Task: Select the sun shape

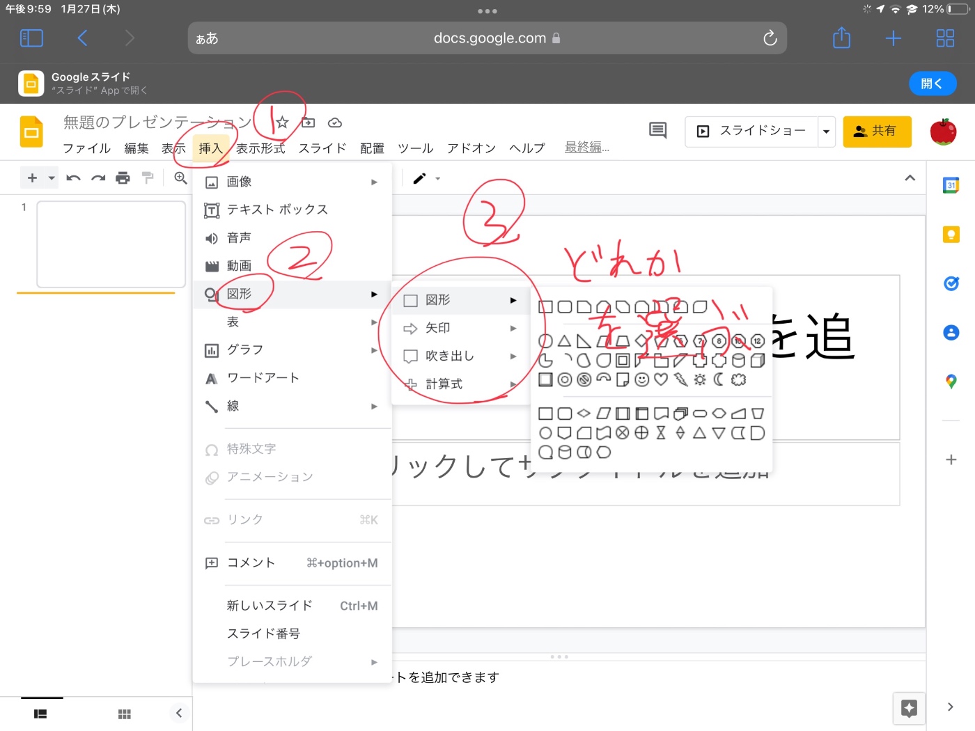Action: [700, 379]
